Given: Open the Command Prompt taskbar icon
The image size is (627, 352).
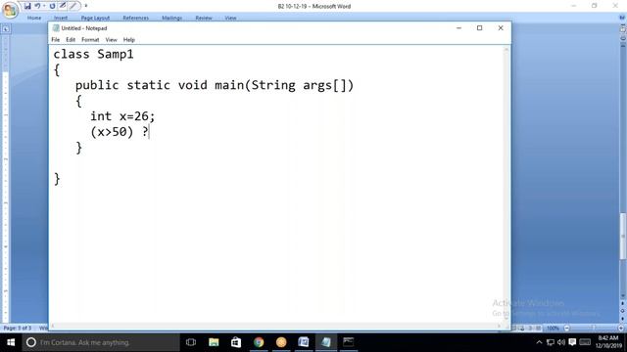Looking at the screenshot, I should click(x=349, y=342).
